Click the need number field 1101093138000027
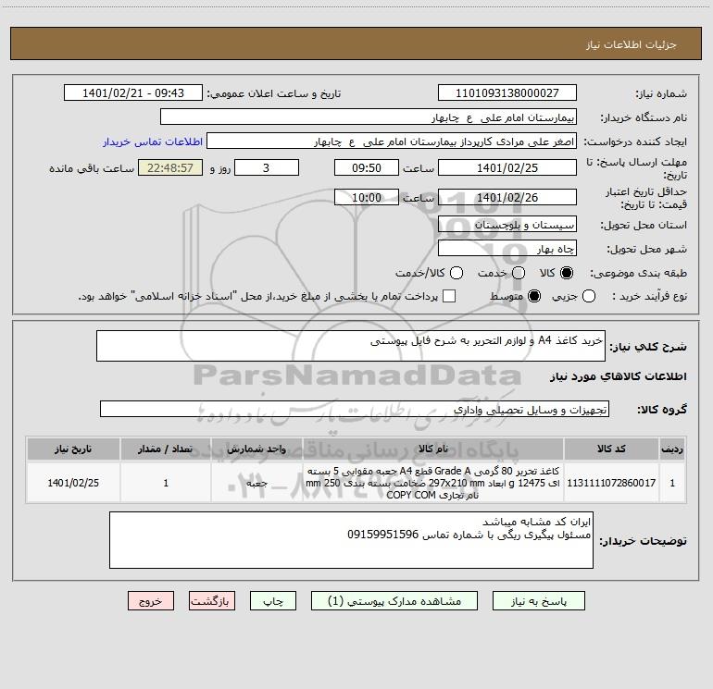 point(507,92)
